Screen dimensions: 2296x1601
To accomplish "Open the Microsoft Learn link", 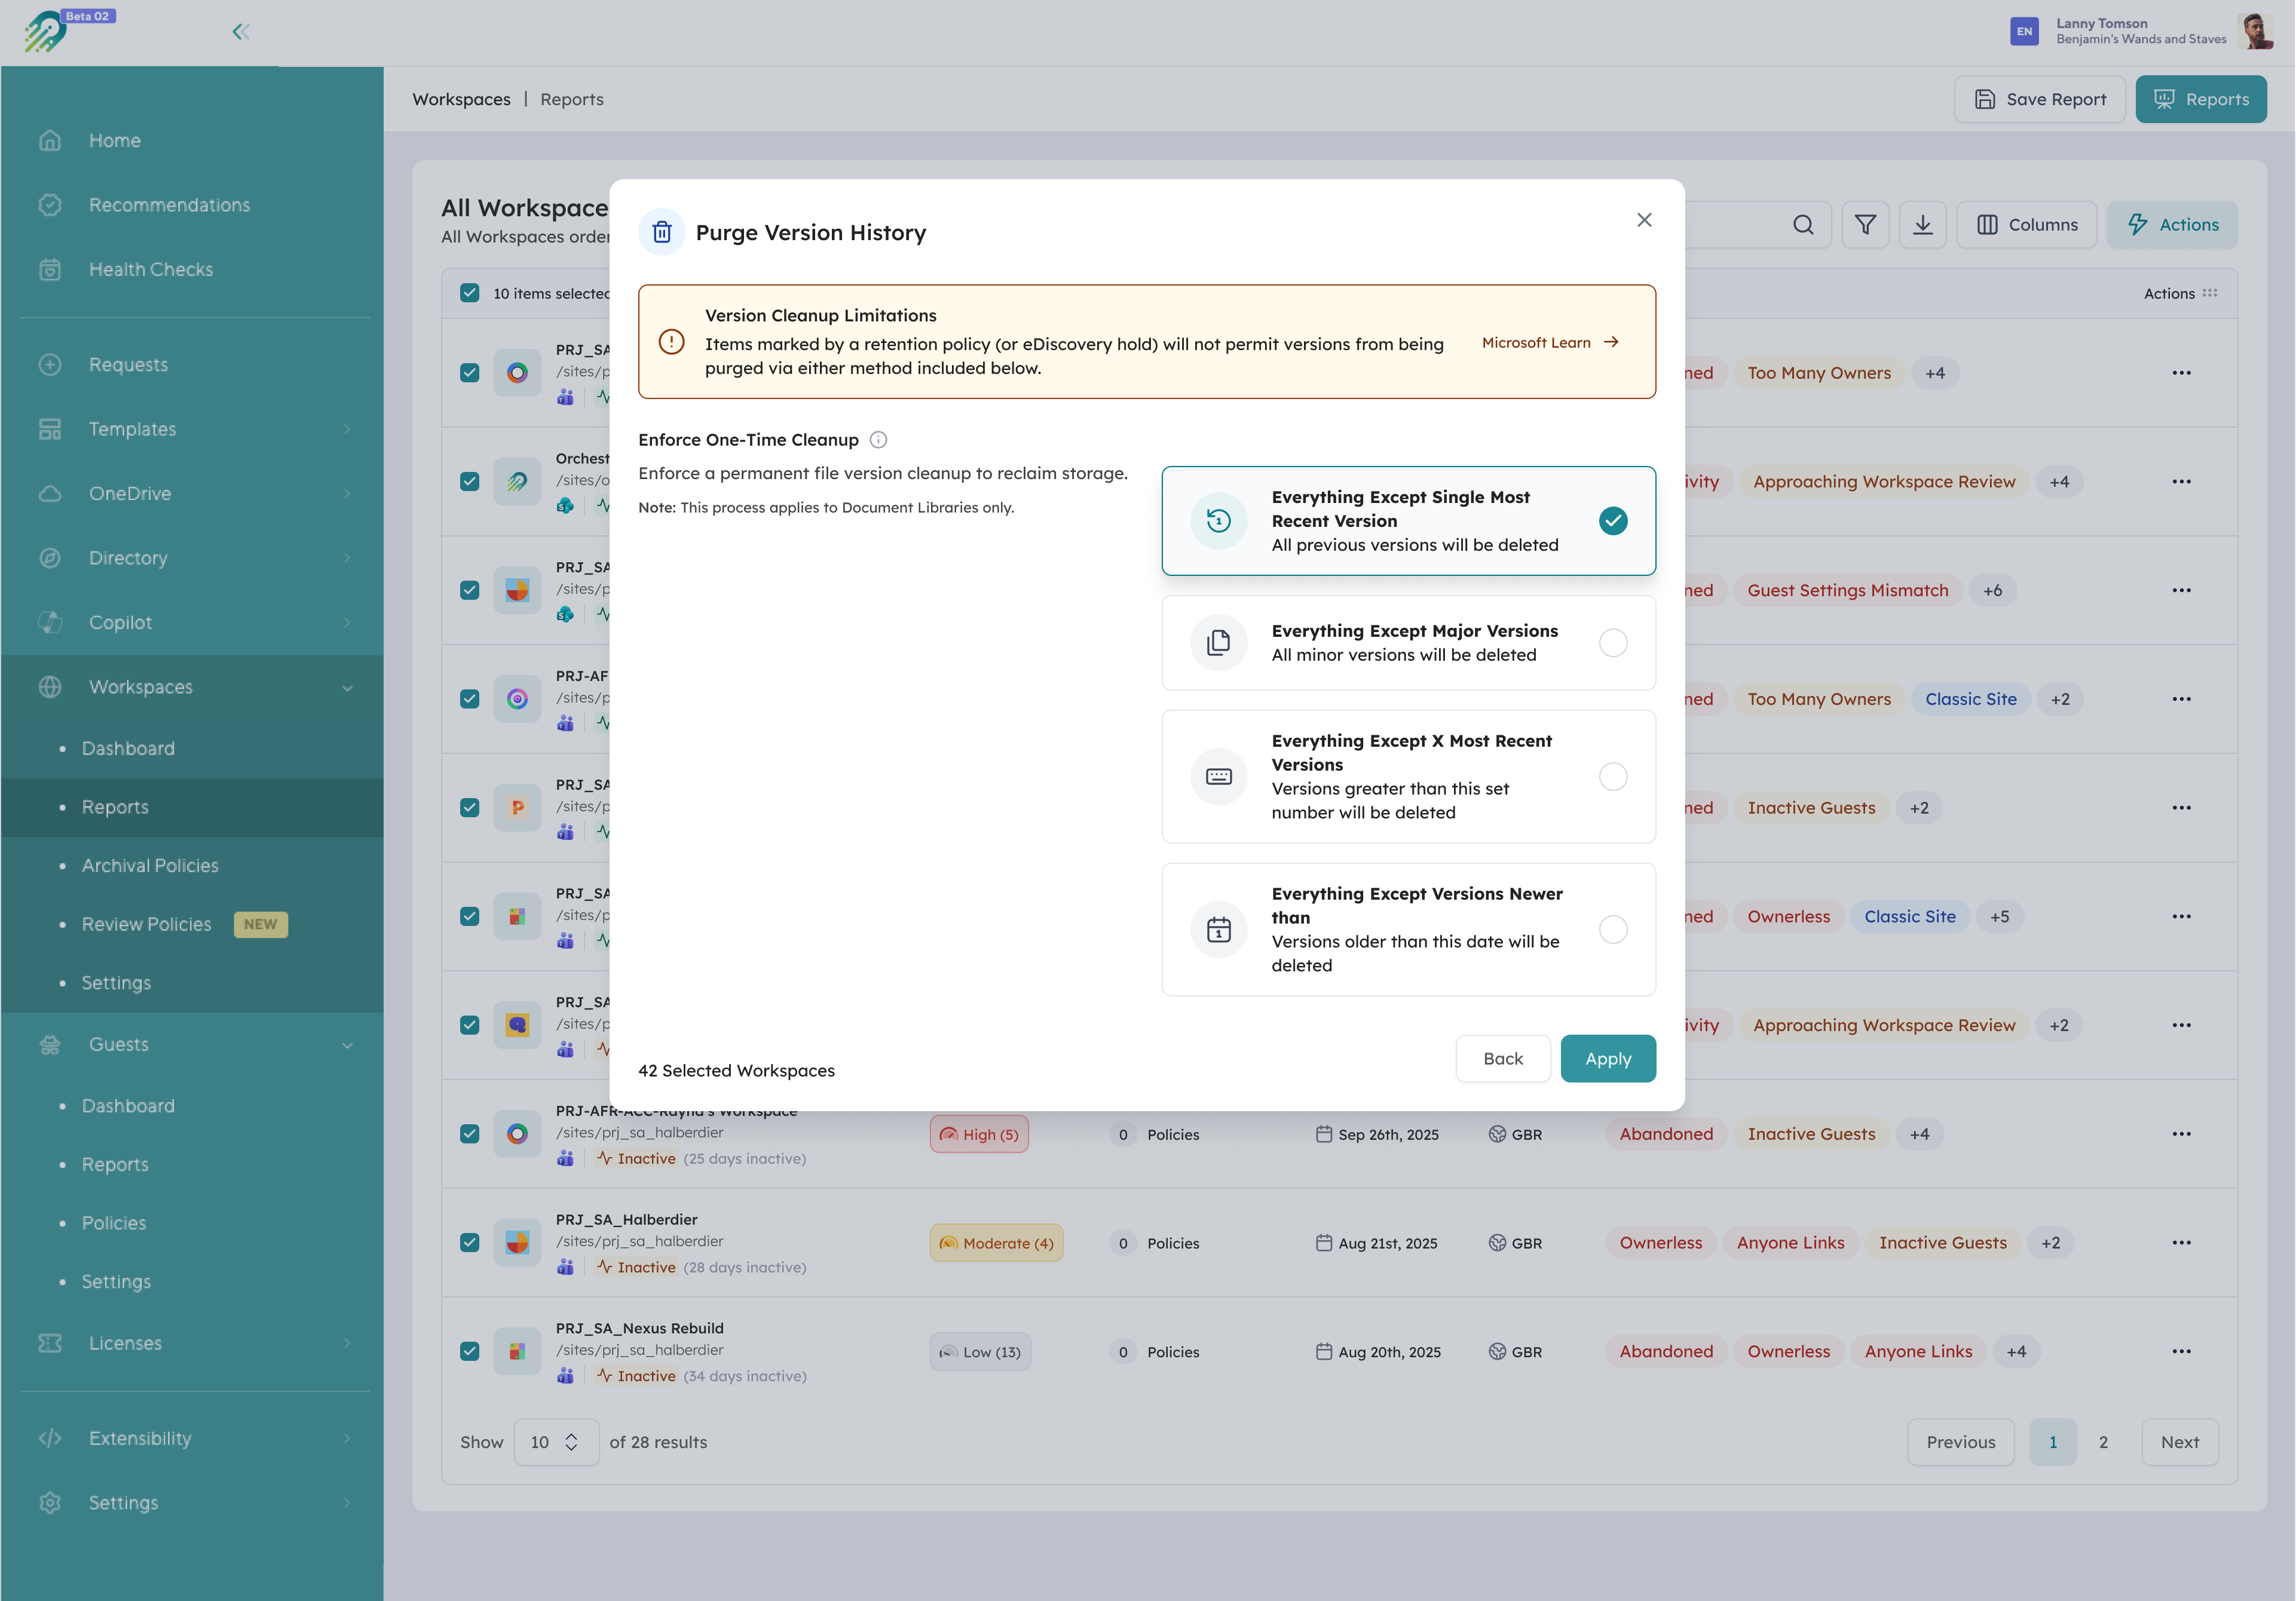I will (1550, 343).
